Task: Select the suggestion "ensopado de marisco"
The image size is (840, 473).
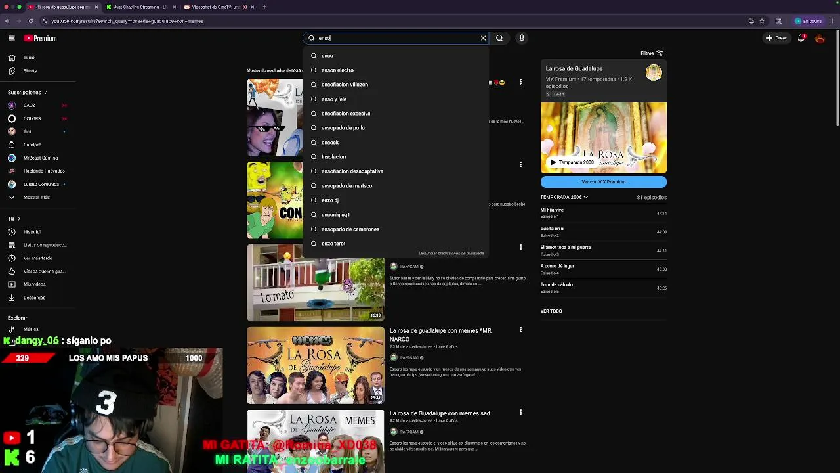Action: point(396,186)
